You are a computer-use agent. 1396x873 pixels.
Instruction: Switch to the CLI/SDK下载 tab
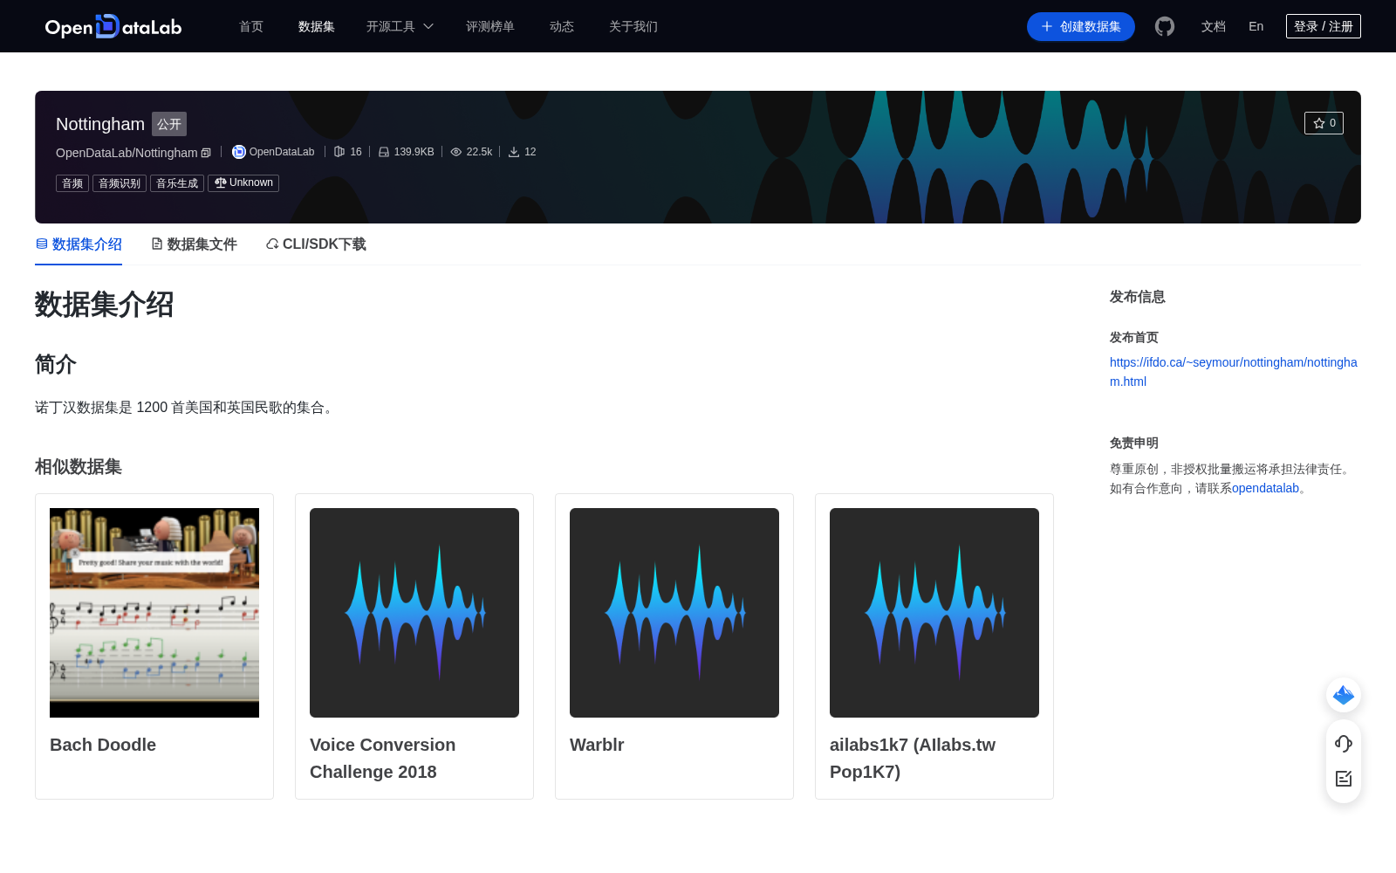point(316,244)
